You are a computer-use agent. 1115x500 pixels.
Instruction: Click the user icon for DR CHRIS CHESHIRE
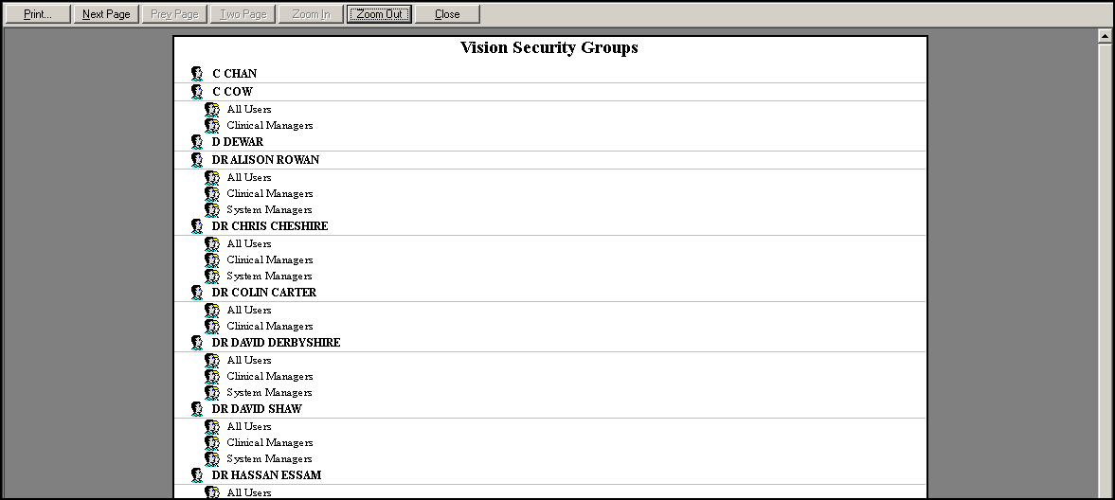click(197, 226)
